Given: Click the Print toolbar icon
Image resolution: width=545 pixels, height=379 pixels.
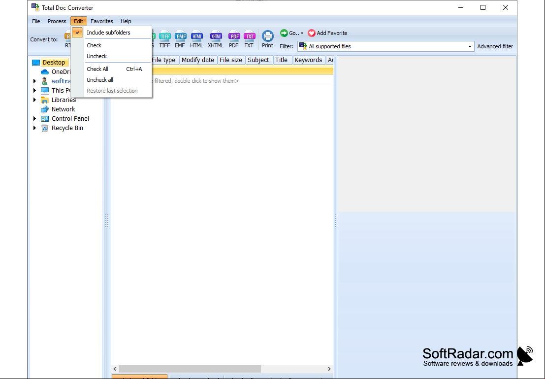Looking at the screenshot, I should (x=268, y=39).
